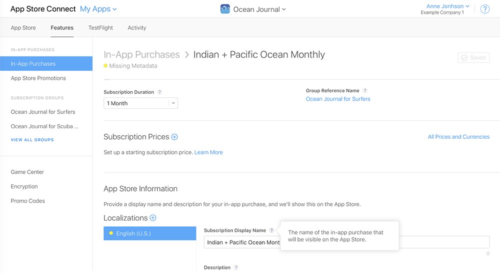This screenshot has height=279, width=500.
Task: Open Promo Codes in sidebar
Action: (27, 201)
